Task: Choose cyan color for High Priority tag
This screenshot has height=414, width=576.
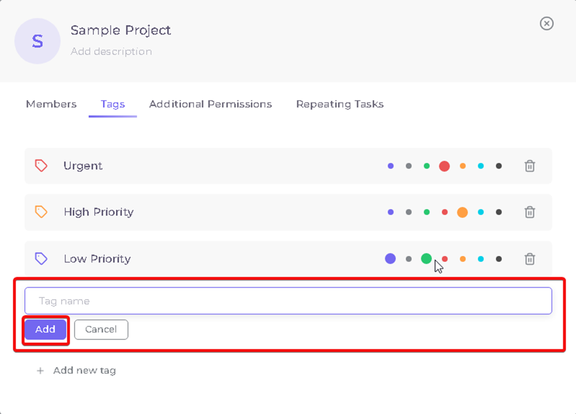Action: [480, 212]
